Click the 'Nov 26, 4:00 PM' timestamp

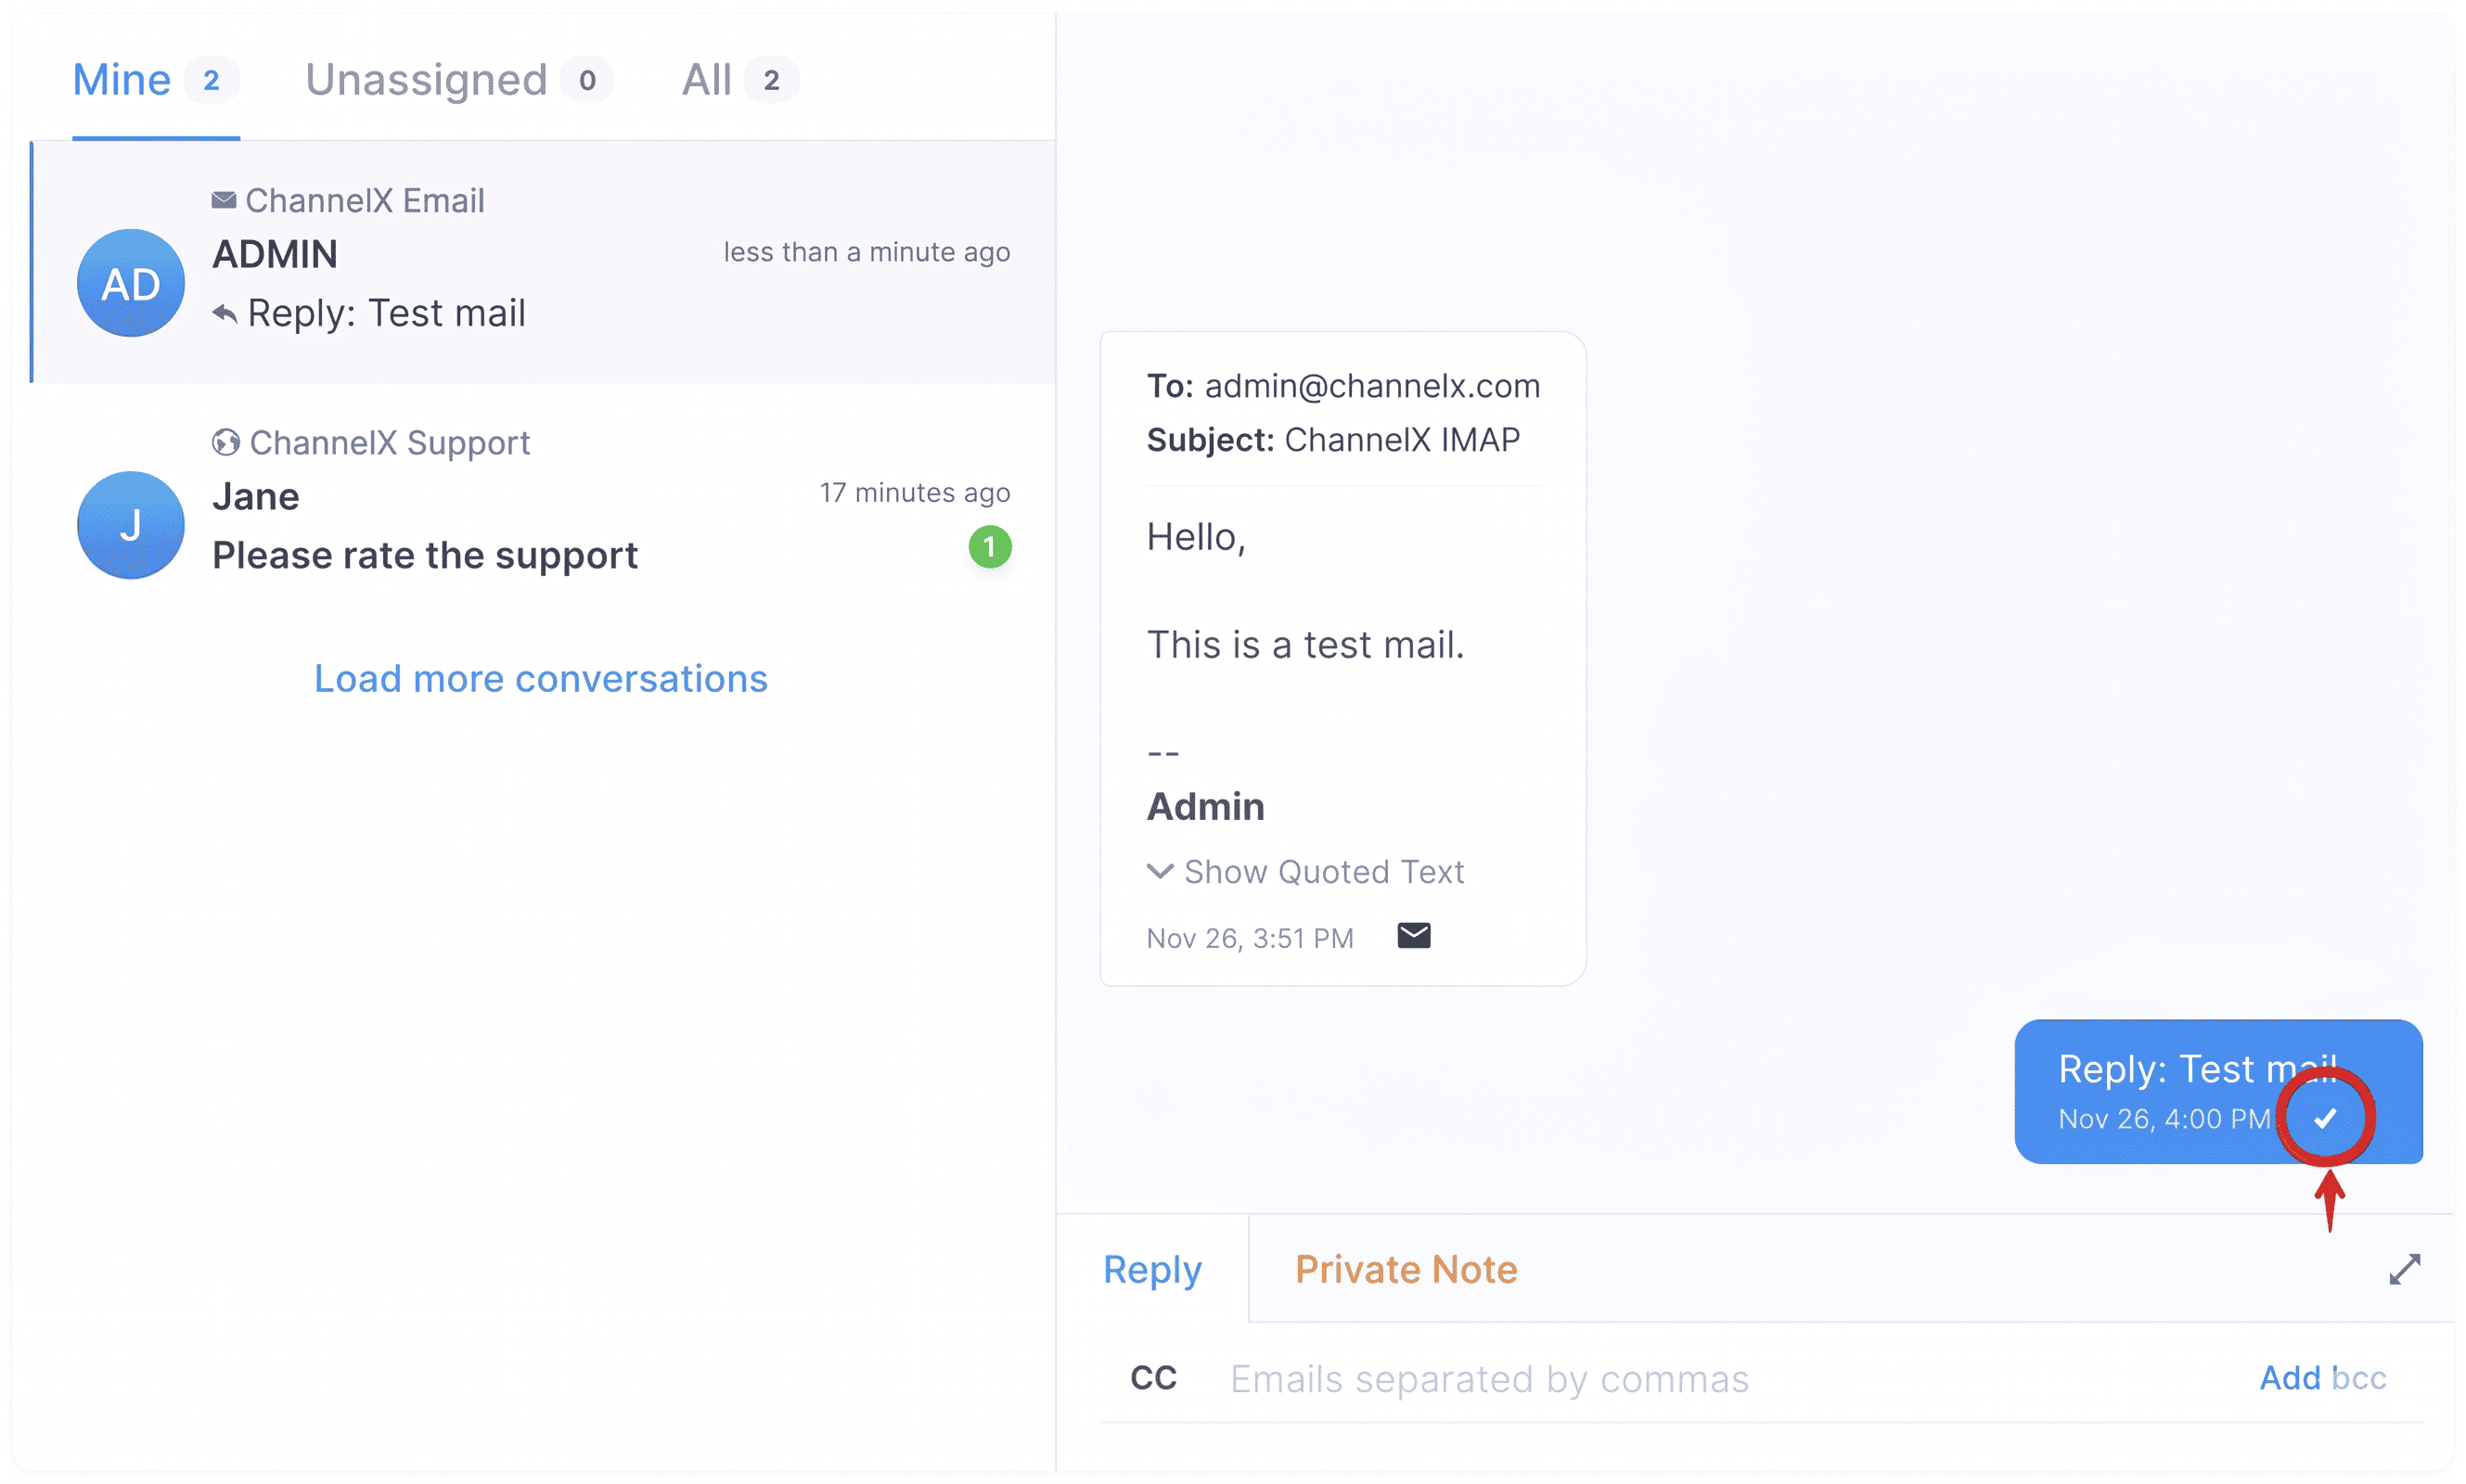2164,1119
